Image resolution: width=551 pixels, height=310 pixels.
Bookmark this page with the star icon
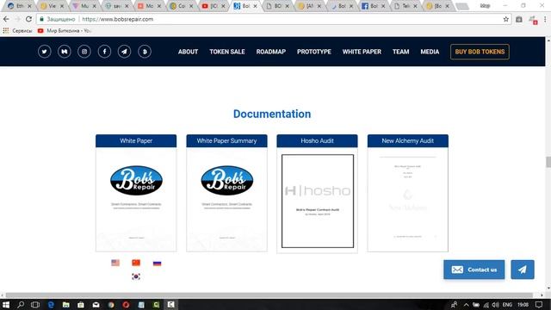pos(505,19)
